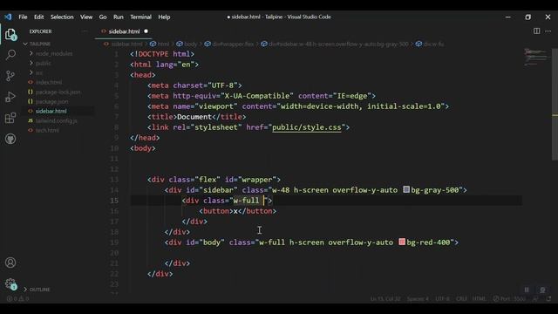Click the editor's vertical scrollbar
Viewport: 558px width, 314px height.
(555, 104)
